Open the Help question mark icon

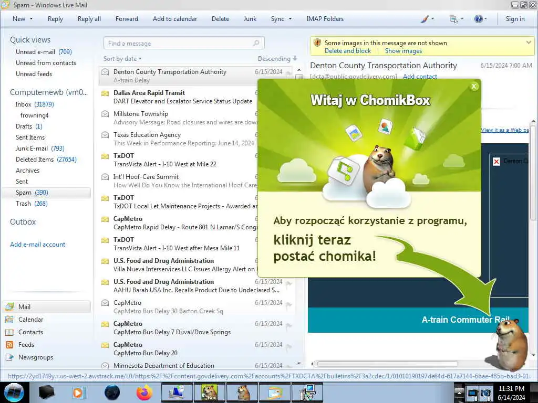pos(478,19)
